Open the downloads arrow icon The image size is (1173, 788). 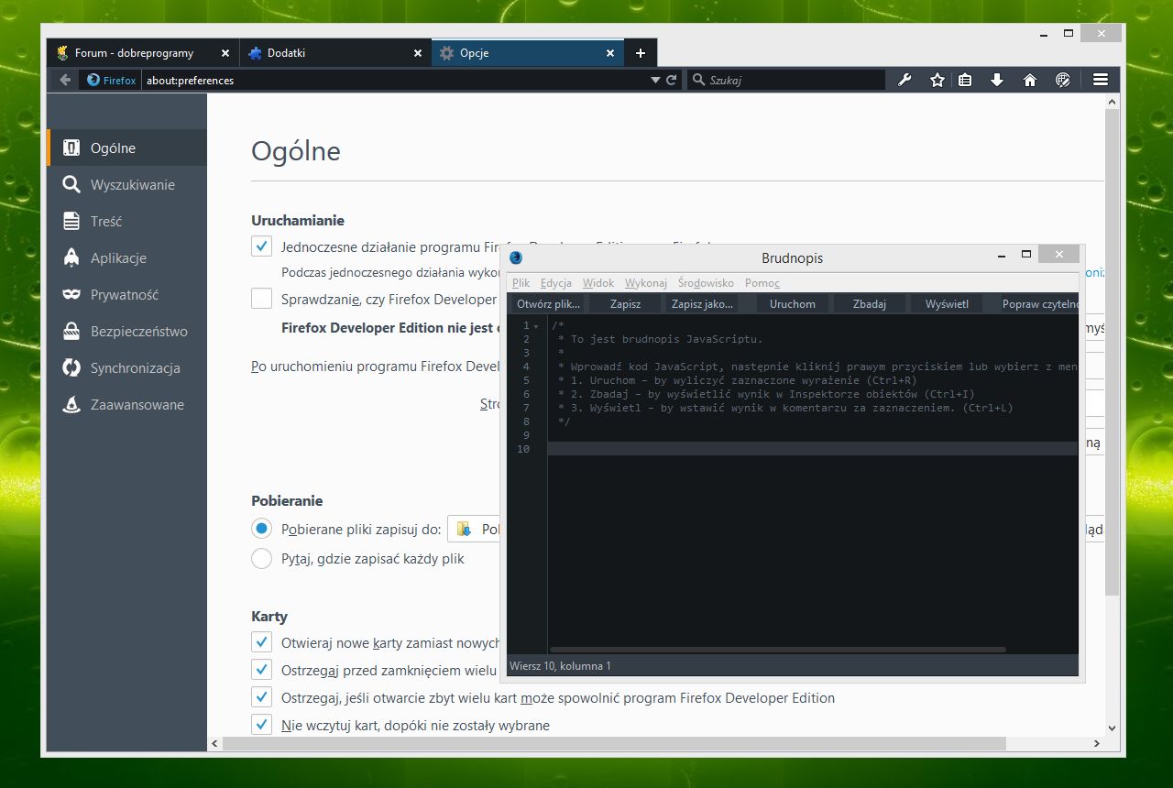[x=997, y=81]
